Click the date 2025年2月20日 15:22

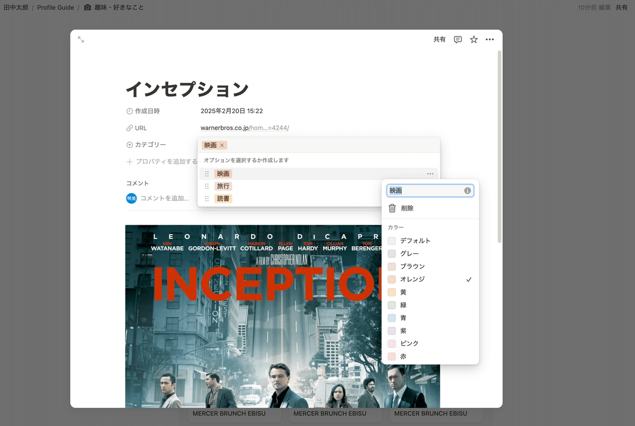pos(232,111)
